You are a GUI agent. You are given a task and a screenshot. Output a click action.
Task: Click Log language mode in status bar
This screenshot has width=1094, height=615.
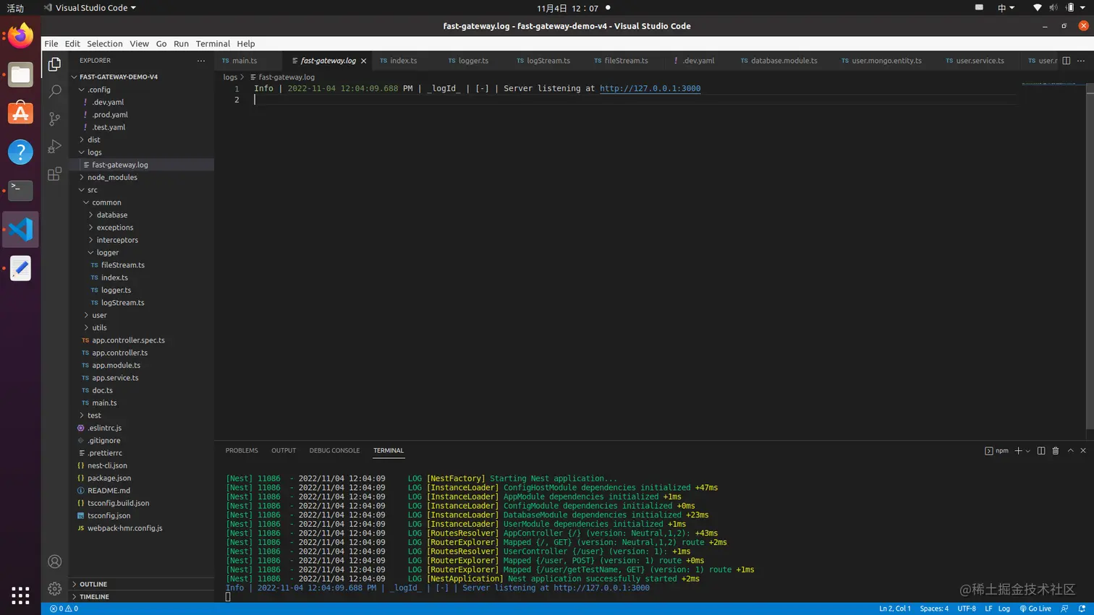tap(1004, 608)
